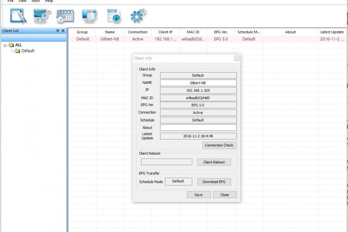Click the empty About text field
Screen dimensions: 348x232
coord(198,128)
